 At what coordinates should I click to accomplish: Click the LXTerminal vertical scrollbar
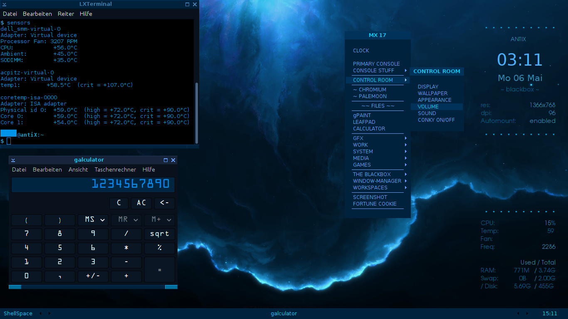pos(197,112)
